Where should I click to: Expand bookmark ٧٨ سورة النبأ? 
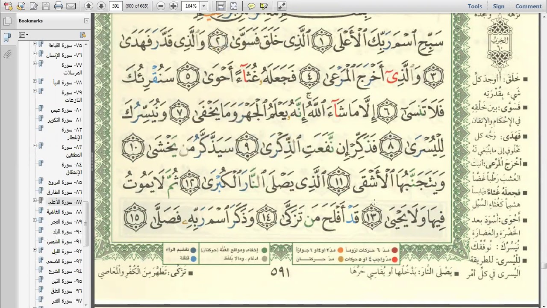[35, 81]
